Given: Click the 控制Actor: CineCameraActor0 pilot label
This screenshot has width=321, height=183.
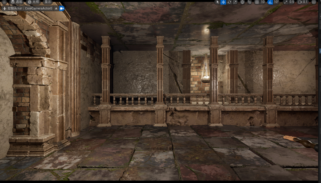Looking at the screenshot, I should [28, 8].
